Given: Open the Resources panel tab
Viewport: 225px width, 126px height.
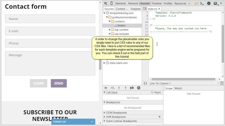Looking at the screenshot, I should (x=180, y=3).
